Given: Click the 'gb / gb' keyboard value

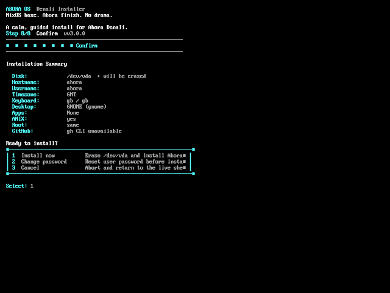Looking at the screenshot, I should click(77, 101).
